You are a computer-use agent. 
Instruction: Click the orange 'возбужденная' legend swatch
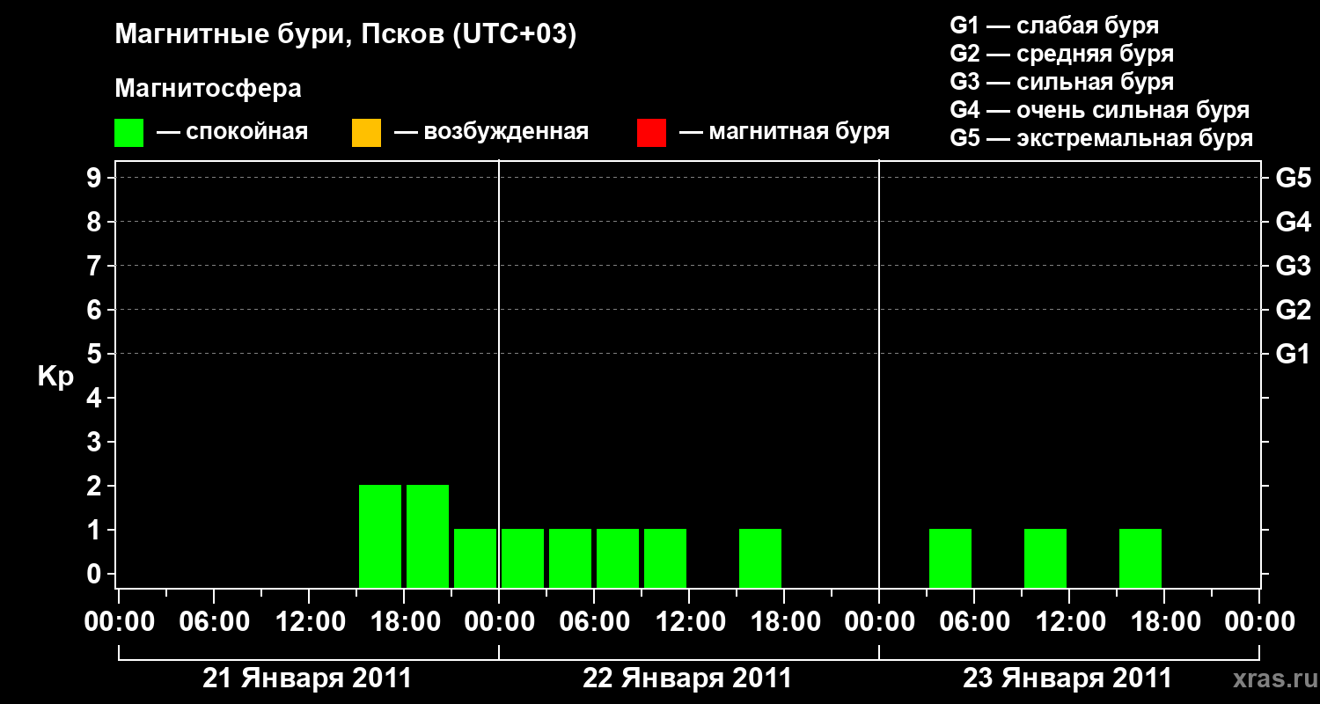coord(366,133)
